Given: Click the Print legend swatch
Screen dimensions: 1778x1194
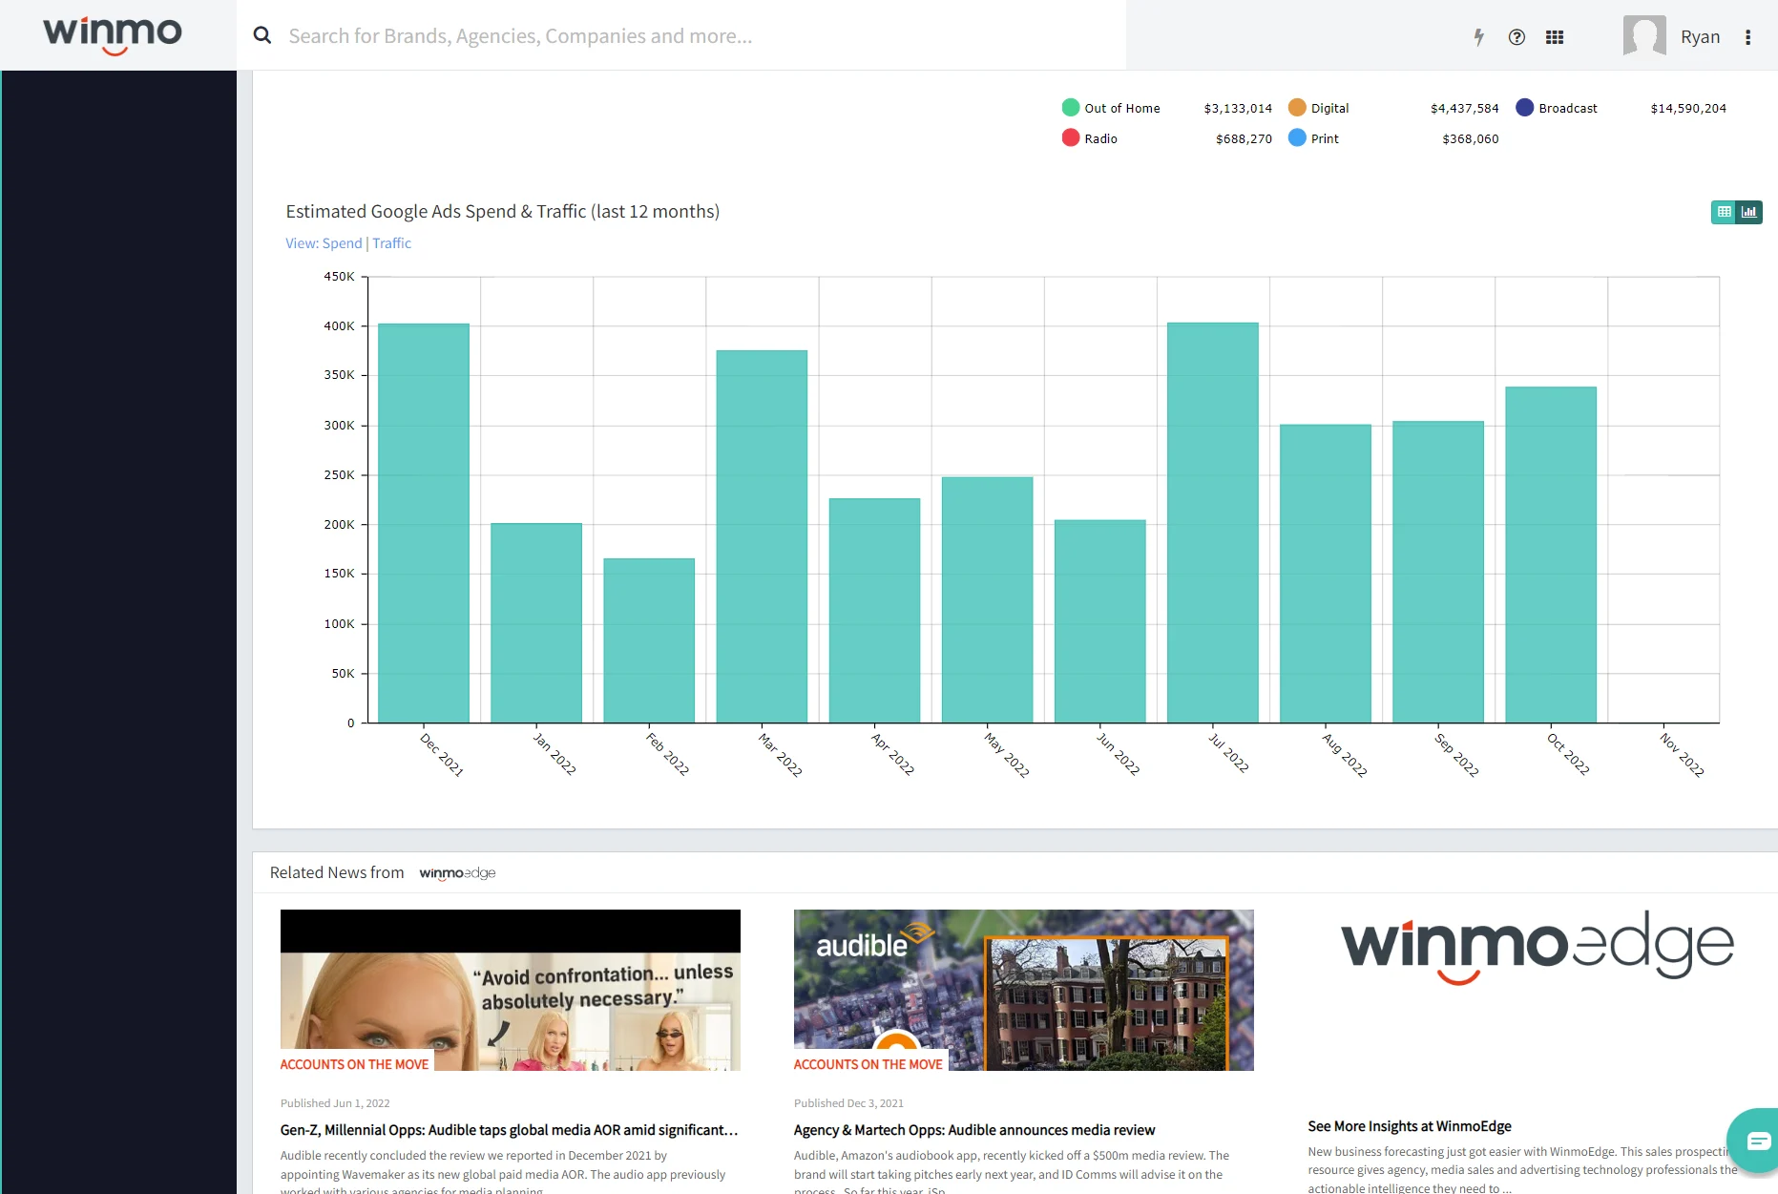Looking at the screenshot, I should pyautogui.click(x=1297, y=137).
